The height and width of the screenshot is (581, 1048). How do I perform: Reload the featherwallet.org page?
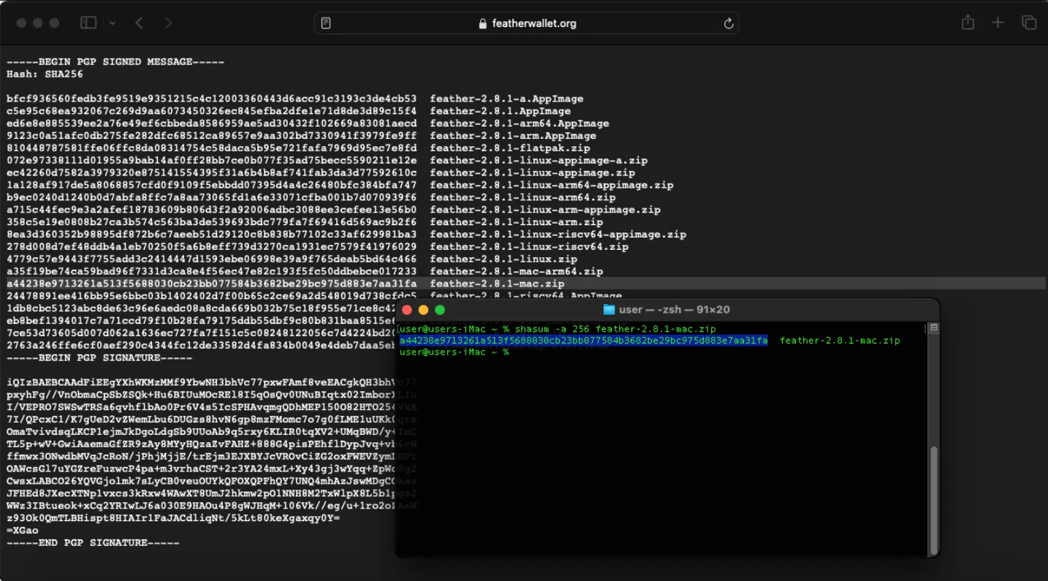[728, 23]
